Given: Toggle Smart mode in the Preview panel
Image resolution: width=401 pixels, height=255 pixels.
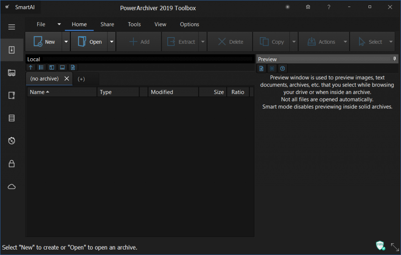Looking at the screenshot, I should coord(272,68).
